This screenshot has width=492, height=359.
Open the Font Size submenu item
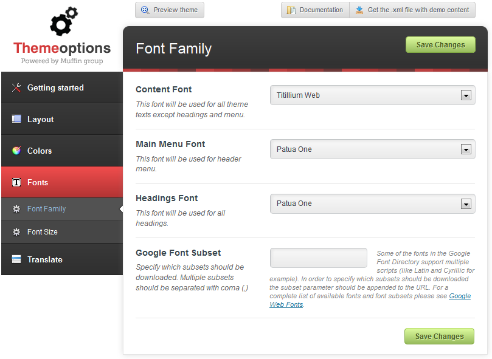tap(43, 232)
